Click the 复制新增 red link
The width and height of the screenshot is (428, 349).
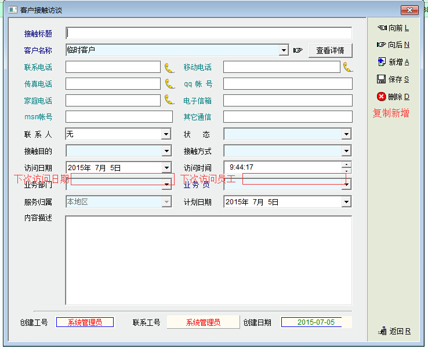[x=391, y=113]
